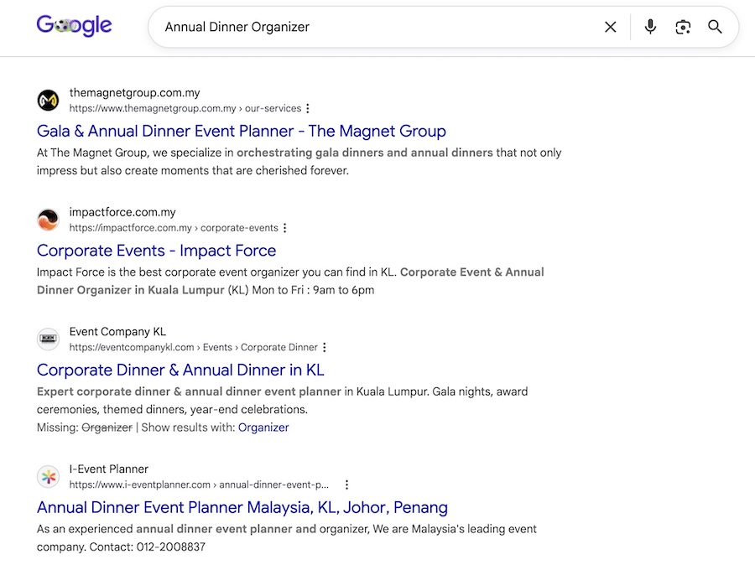755x570 pixels.
Task: Click themagnetgroup.com.my site name
Action: coord(134,93)
